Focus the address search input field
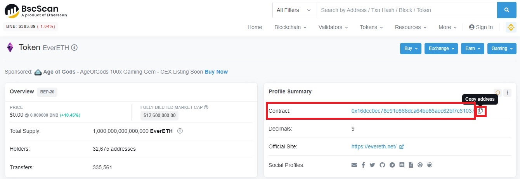520x179 pixels. click(407, 10)
